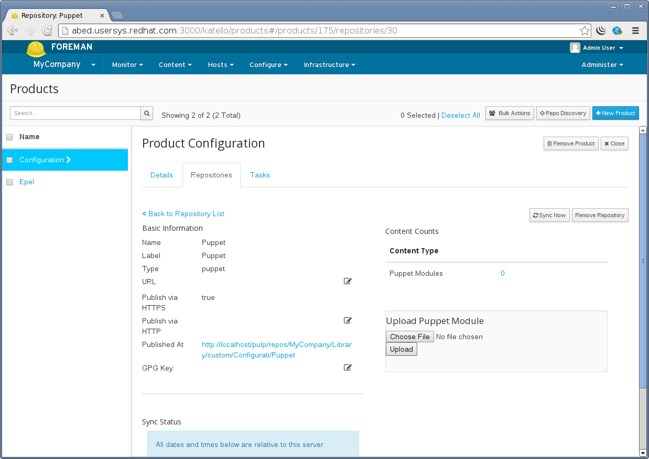Screen dimensions: 649x459
Task: Click the search magnifier button
Action: pyautogui.click(x=147, y=113)
